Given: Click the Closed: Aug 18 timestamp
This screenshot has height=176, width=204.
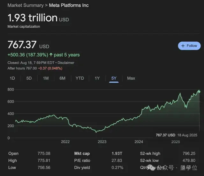Looking at the screenshot, I should [31, 63].
